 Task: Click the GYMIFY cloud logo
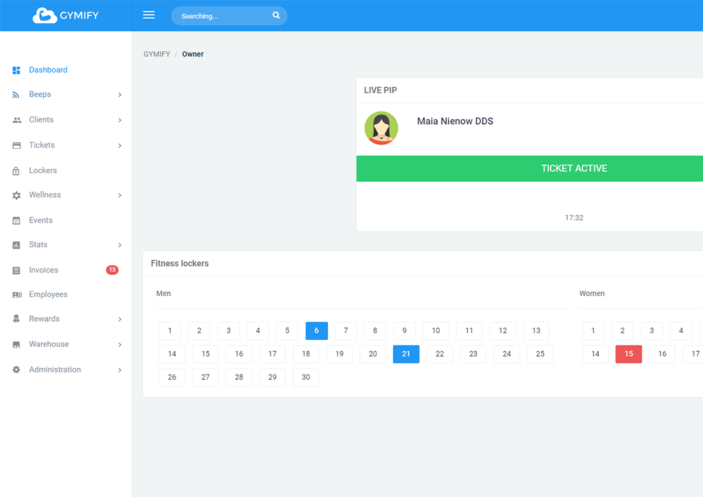(65, 16)
